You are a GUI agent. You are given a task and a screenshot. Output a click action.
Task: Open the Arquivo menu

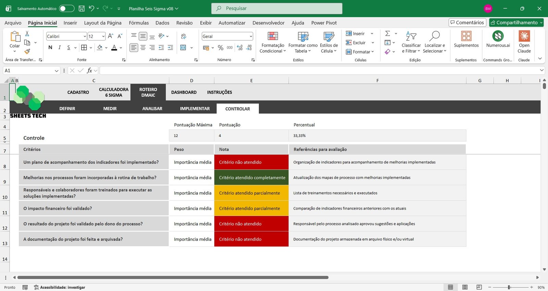pos(13,23)
